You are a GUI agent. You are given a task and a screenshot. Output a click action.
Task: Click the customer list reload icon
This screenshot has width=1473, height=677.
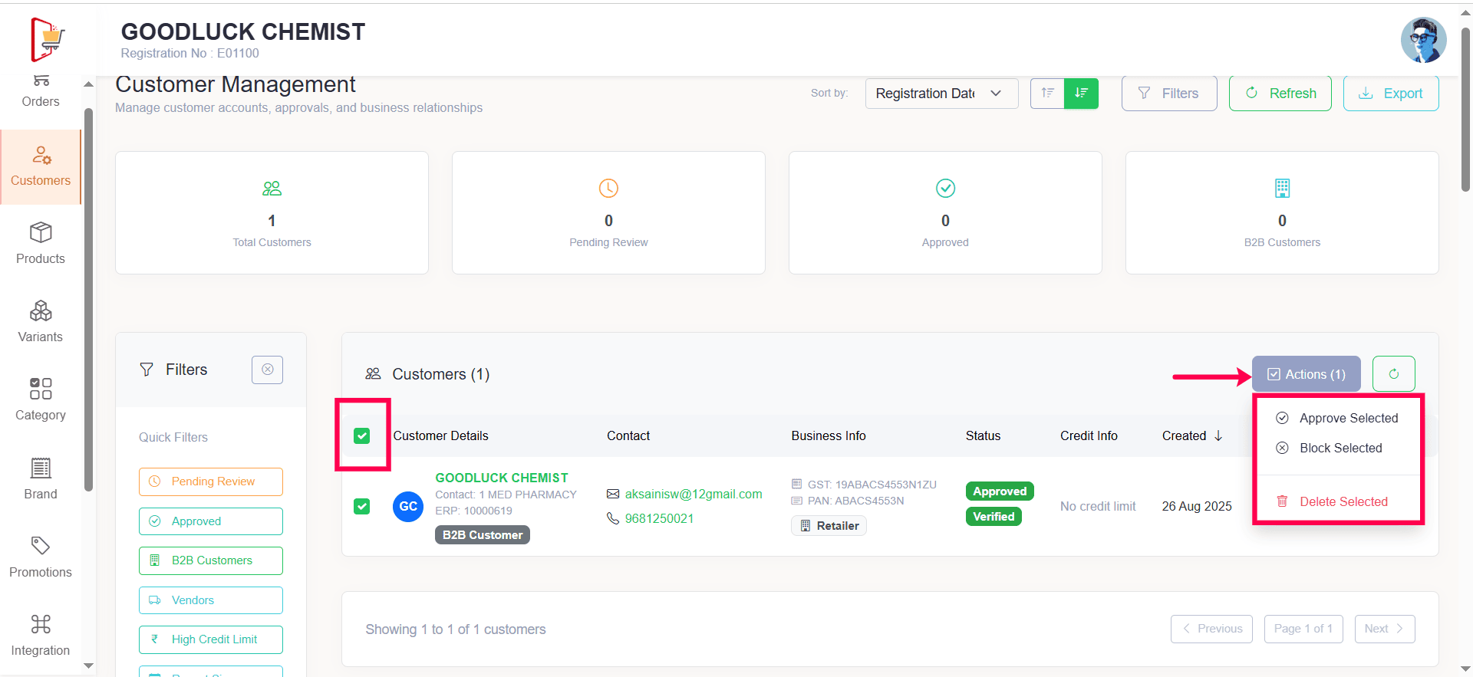[1393, 374]
